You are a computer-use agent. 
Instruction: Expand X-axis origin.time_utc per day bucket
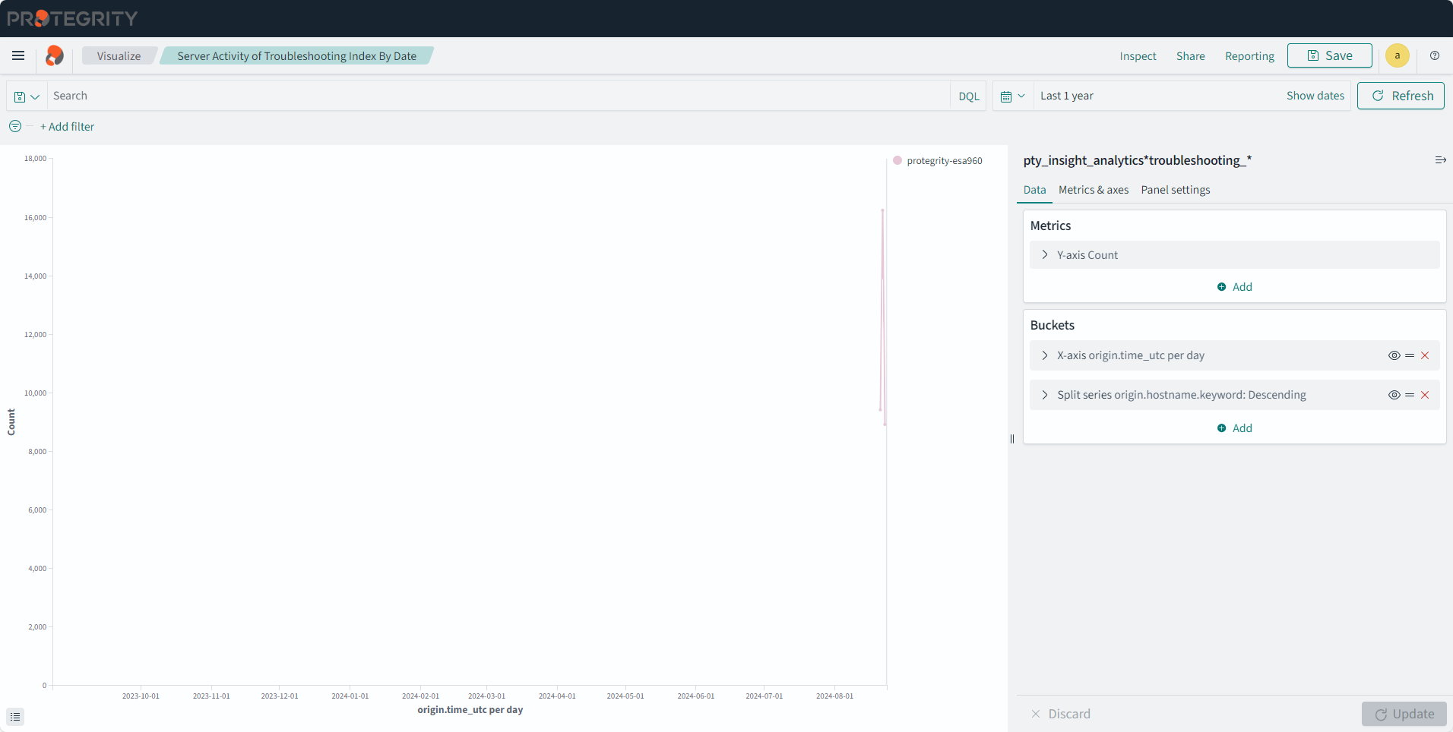tap(1045, 355)
